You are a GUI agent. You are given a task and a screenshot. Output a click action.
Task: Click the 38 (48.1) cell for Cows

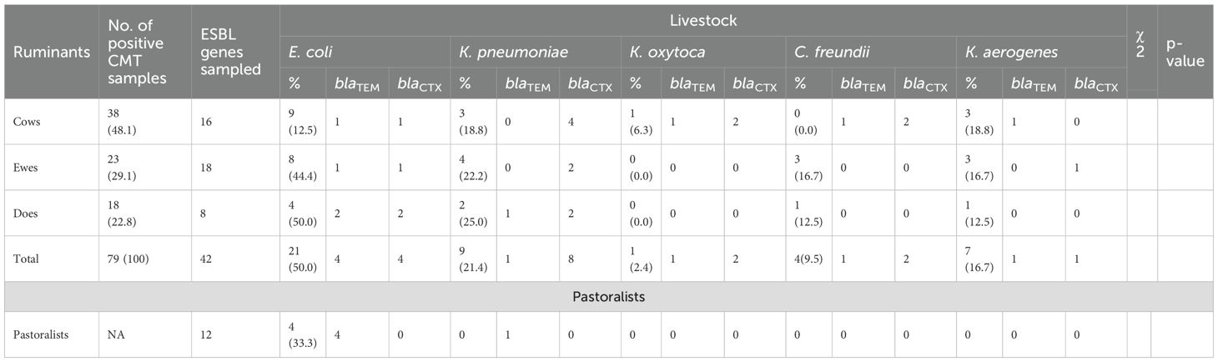(x=125, y=121)
